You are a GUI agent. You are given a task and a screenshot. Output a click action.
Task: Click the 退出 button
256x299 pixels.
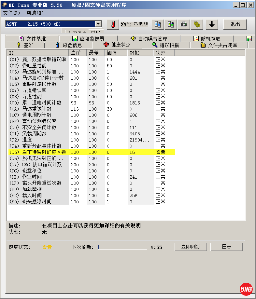coord(235,24)
